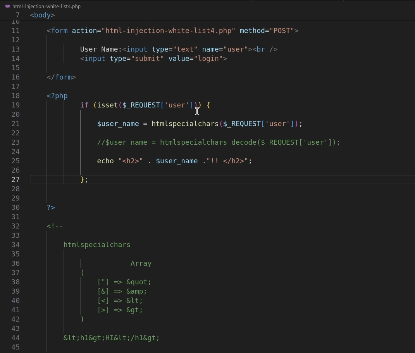The height and width of the screenshot is (353, 415).
Task: Click the closing </form> tag on line 16
Action: pos(61,77)
